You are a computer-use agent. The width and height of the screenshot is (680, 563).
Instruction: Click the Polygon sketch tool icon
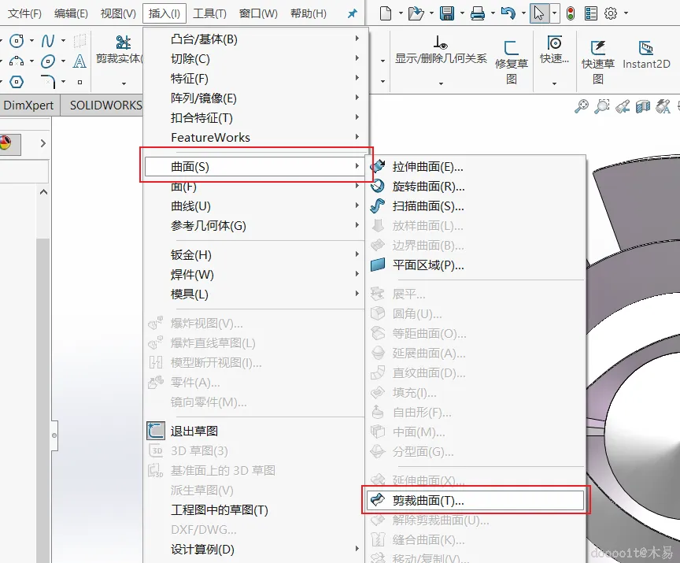pyautogui.click(x=17, y=82)
